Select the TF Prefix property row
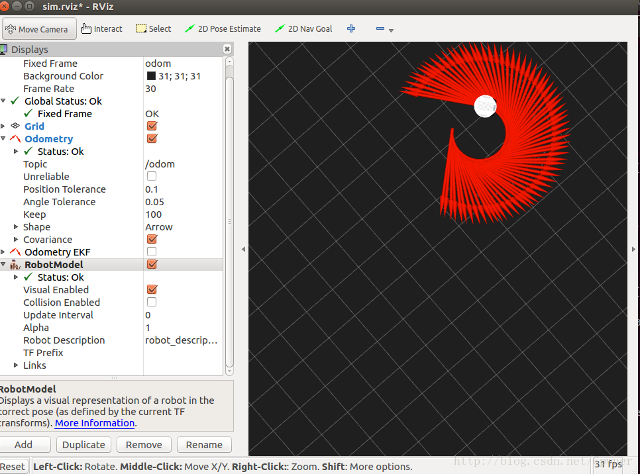This screenshot has height=474, width=640. [x=111, y=352]
